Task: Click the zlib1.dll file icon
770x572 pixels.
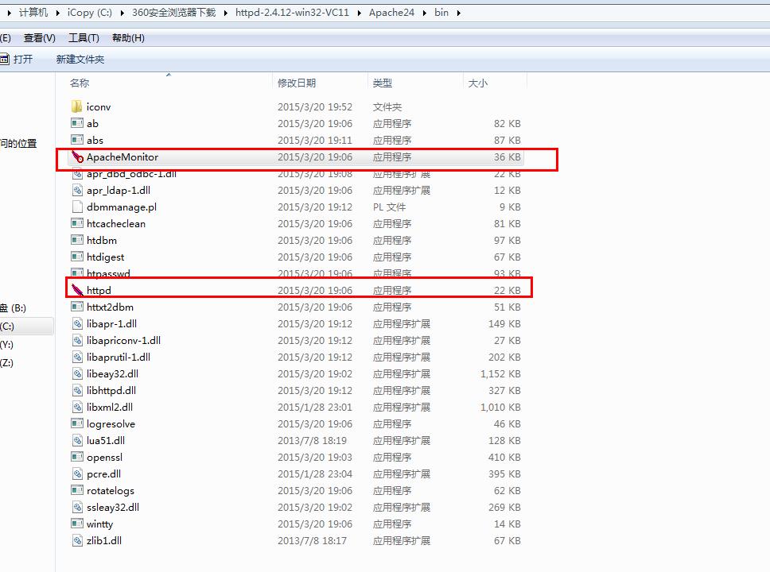Action: click(x=77, y=540)
